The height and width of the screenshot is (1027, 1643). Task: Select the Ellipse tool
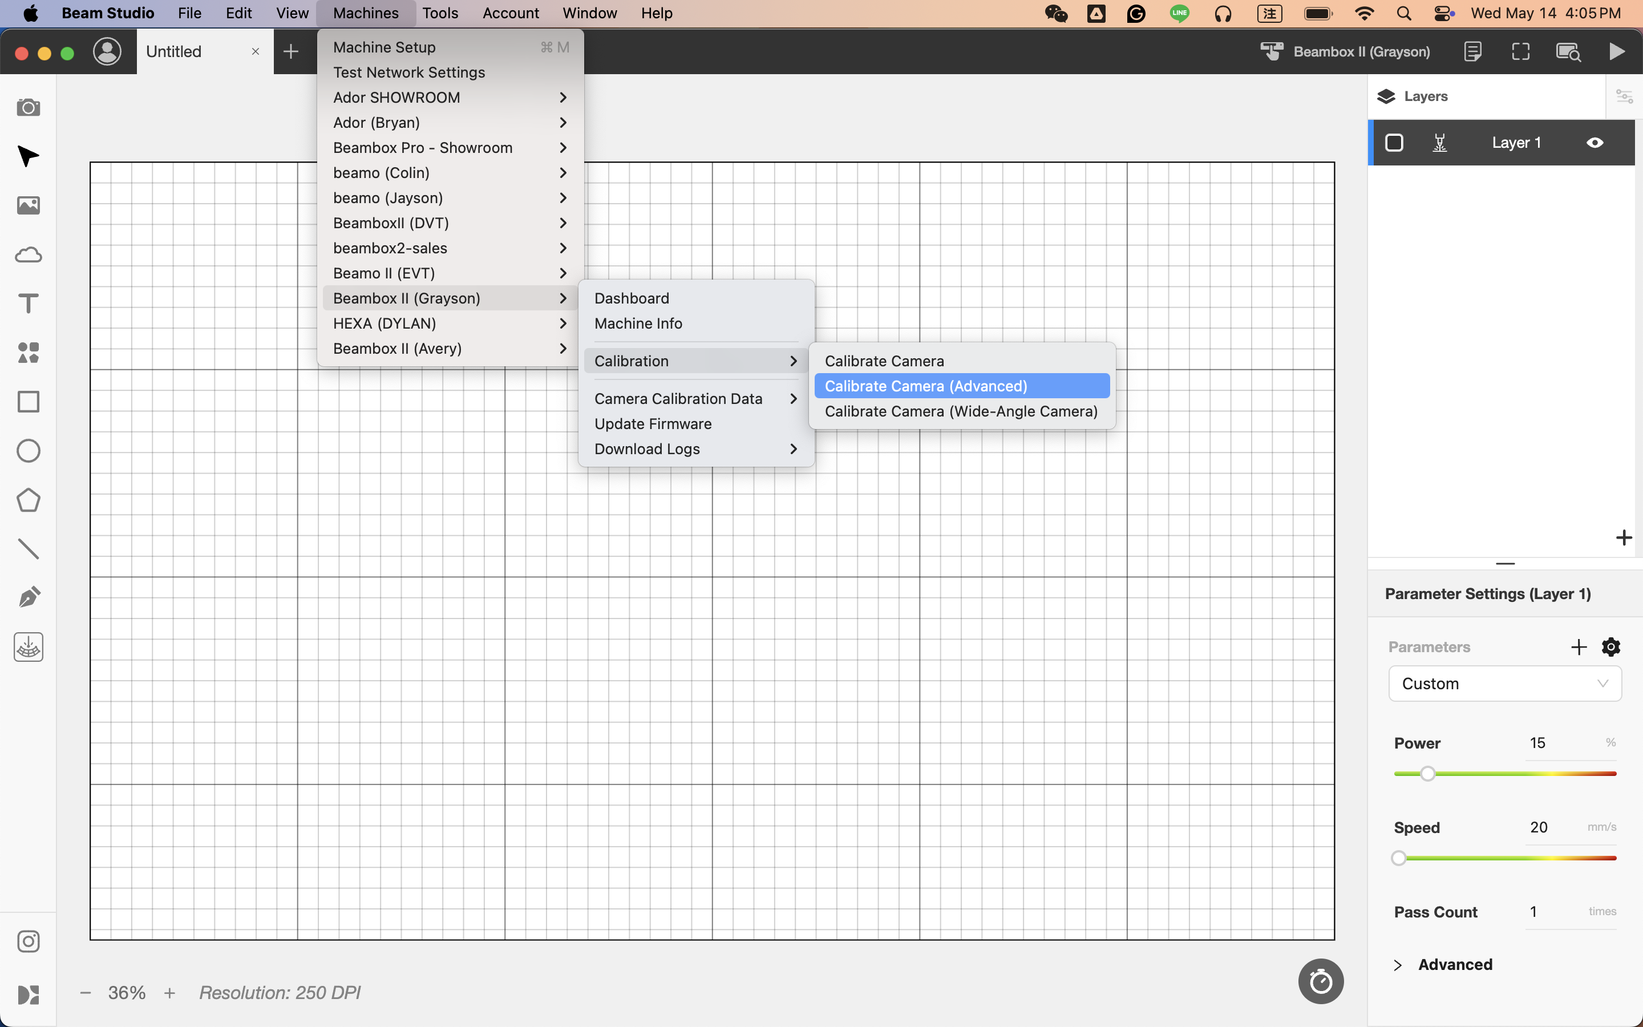point(28,451)
